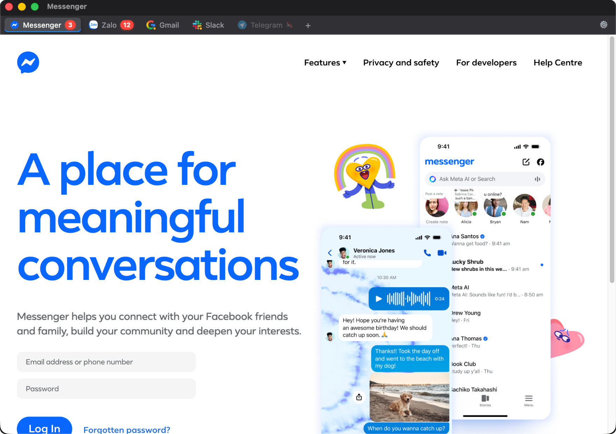Switch to the Slack service tab
Viewport: 616px width, 434px height.
pos(208,25)
